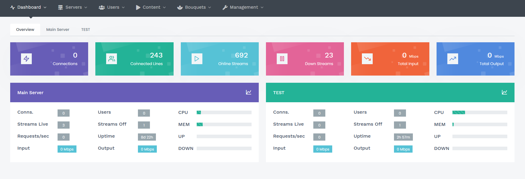Click the Down Streams pause icon

tap(282, 59)
